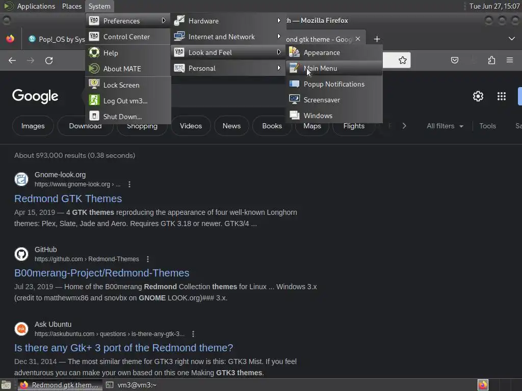Save page to Pocket
Image resolution: width=522 pixels, height=391 pixels.
pos(454,60)
